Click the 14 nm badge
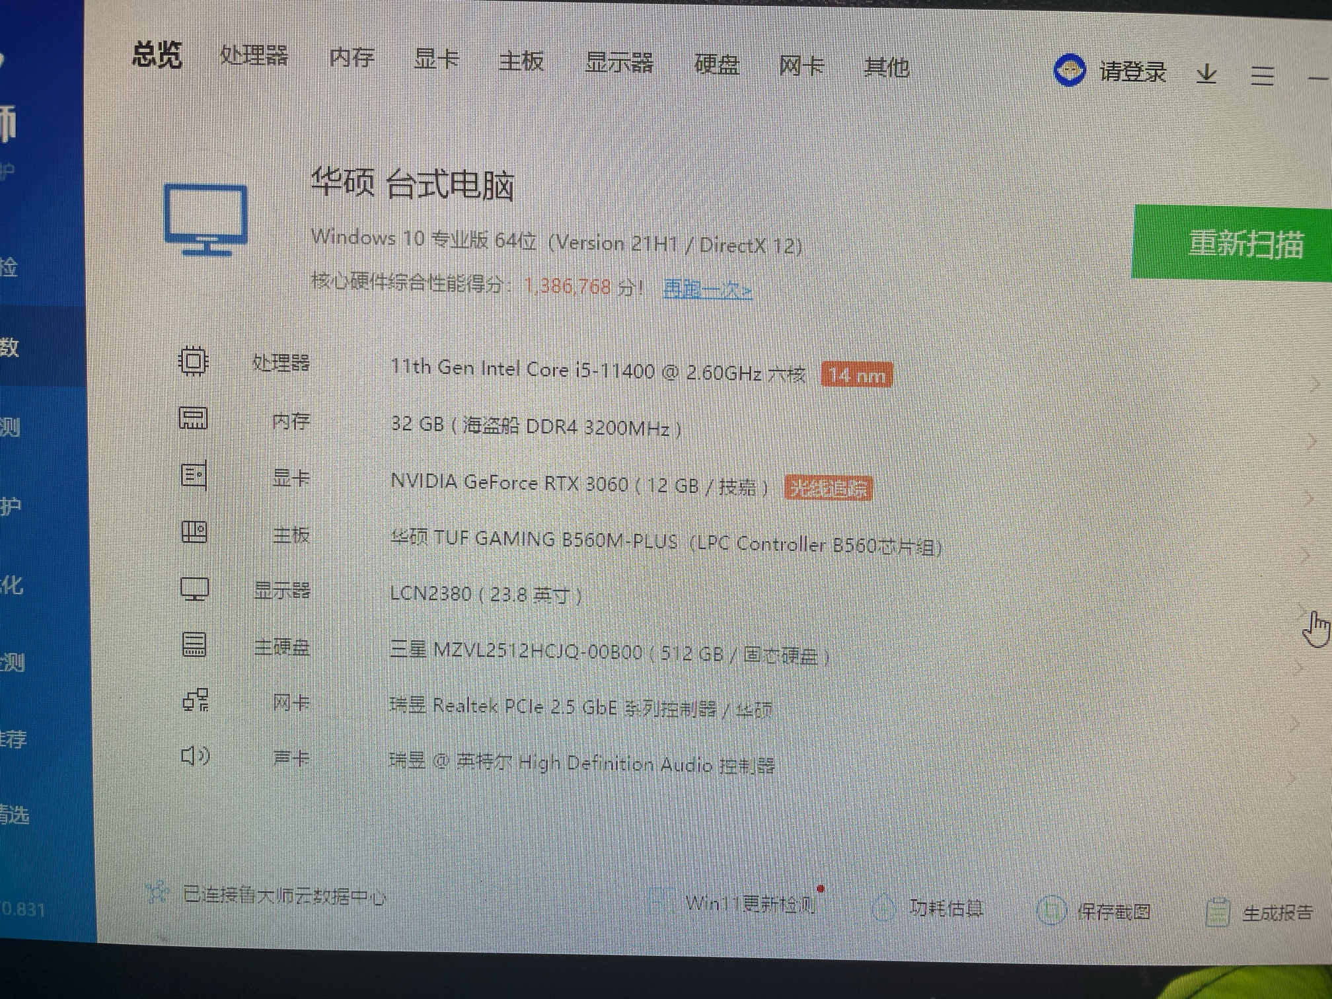Image resolution: width=1332 pixels, height=999 pixels. (857, 375)
